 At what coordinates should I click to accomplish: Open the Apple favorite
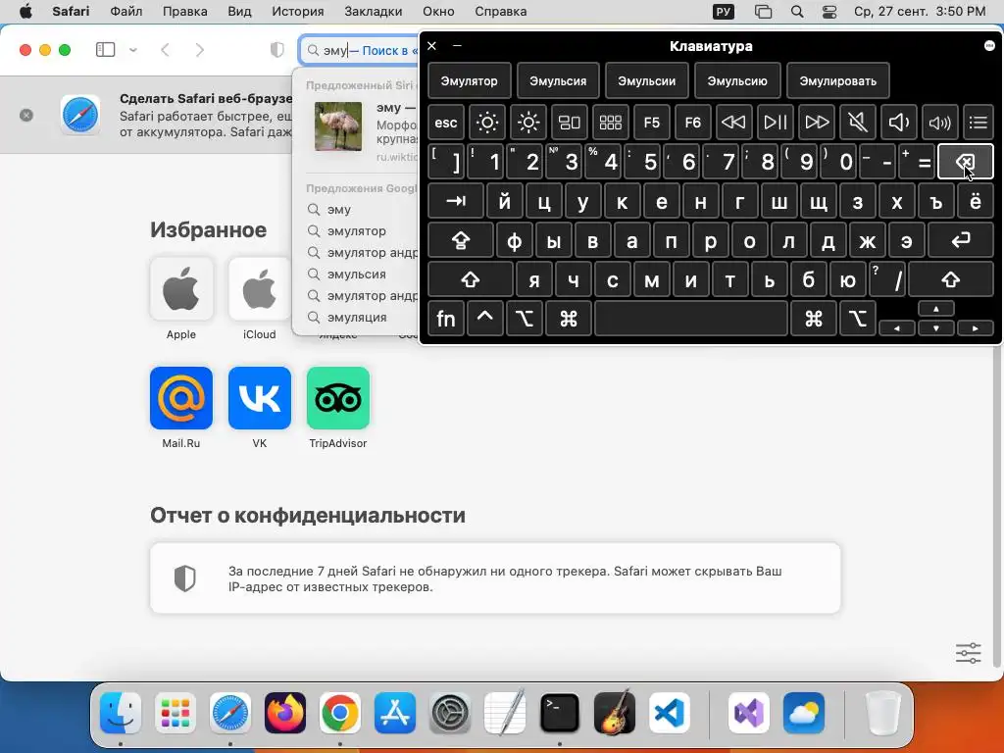[181, 298]
